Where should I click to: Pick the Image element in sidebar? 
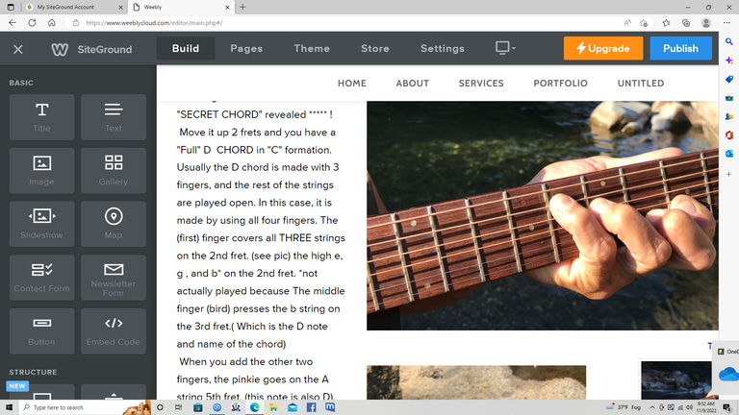(41, 170)
